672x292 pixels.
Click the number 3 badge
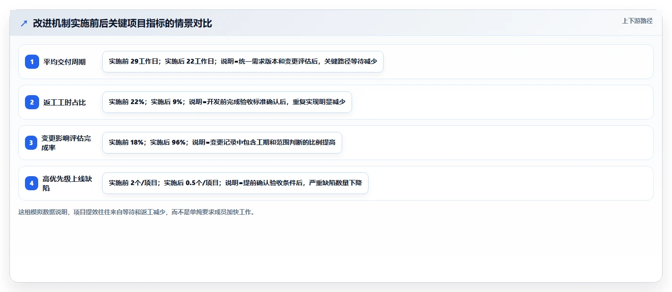(31, 143)
